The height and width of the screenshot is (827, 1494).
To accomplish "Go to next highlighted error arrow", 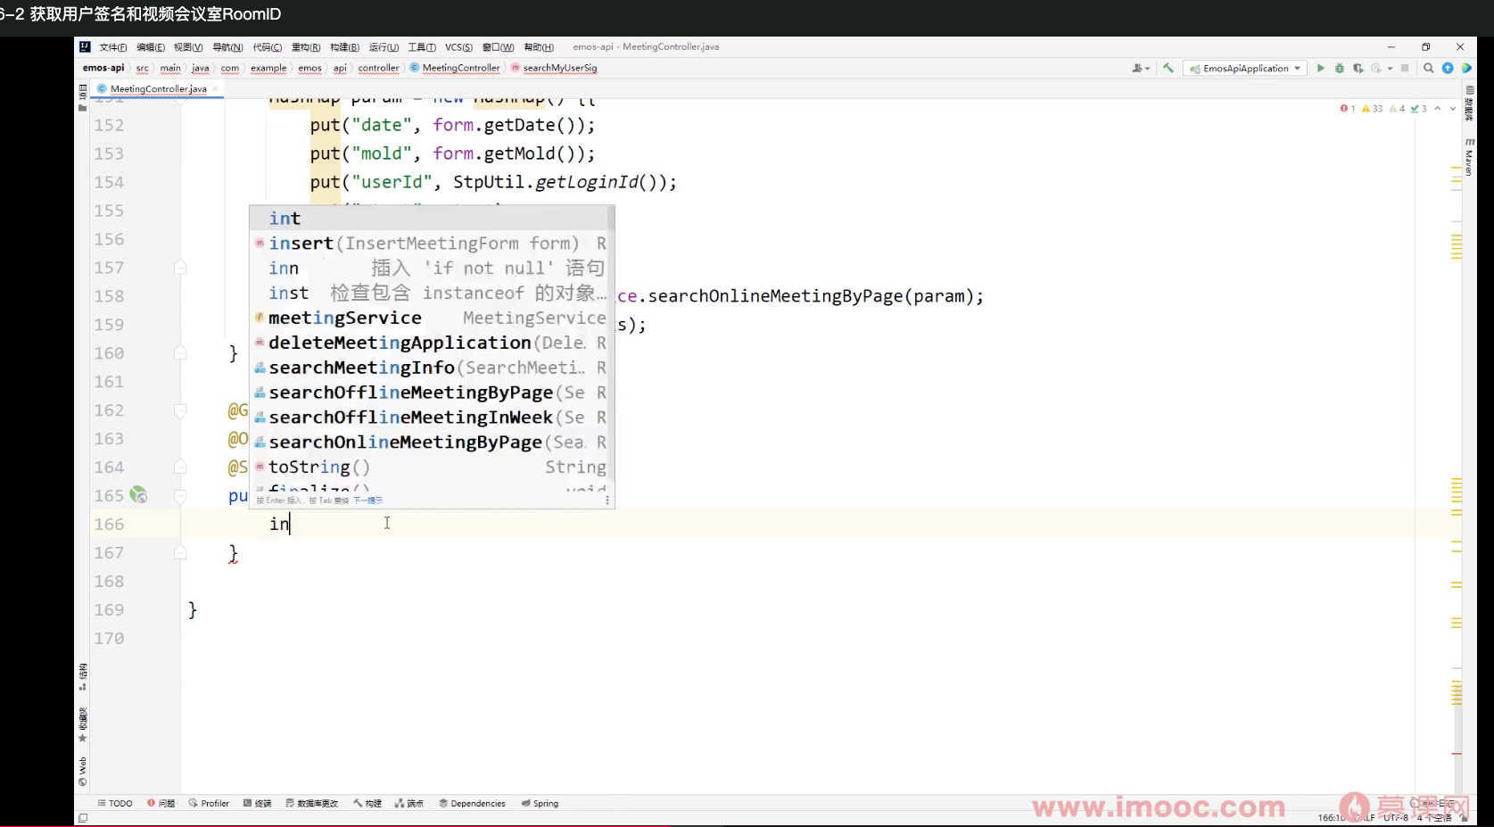I will point(1453,109).
